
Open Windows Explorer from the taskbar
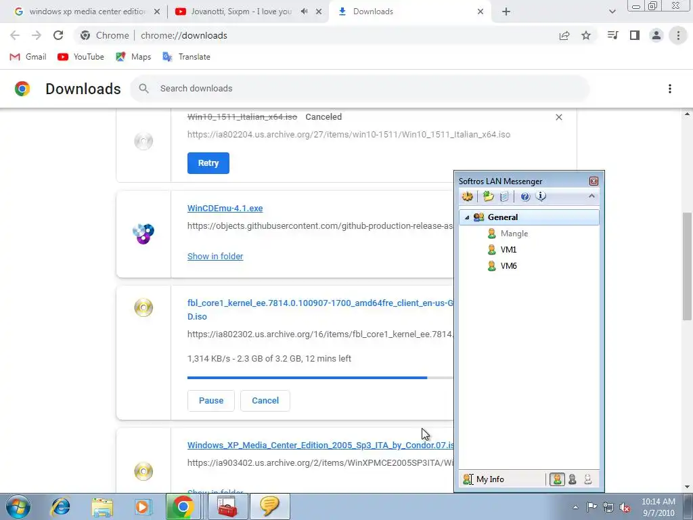click(102, 506)
